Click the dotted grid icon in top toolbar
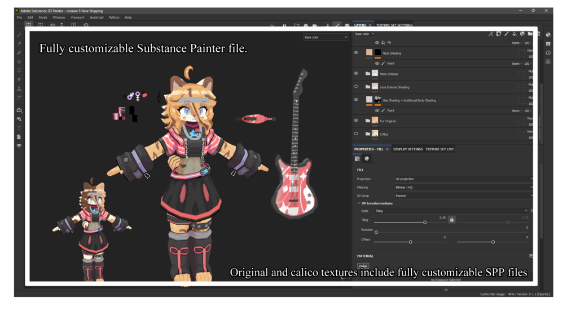The image size is (567, 311). tap(41, 25)
